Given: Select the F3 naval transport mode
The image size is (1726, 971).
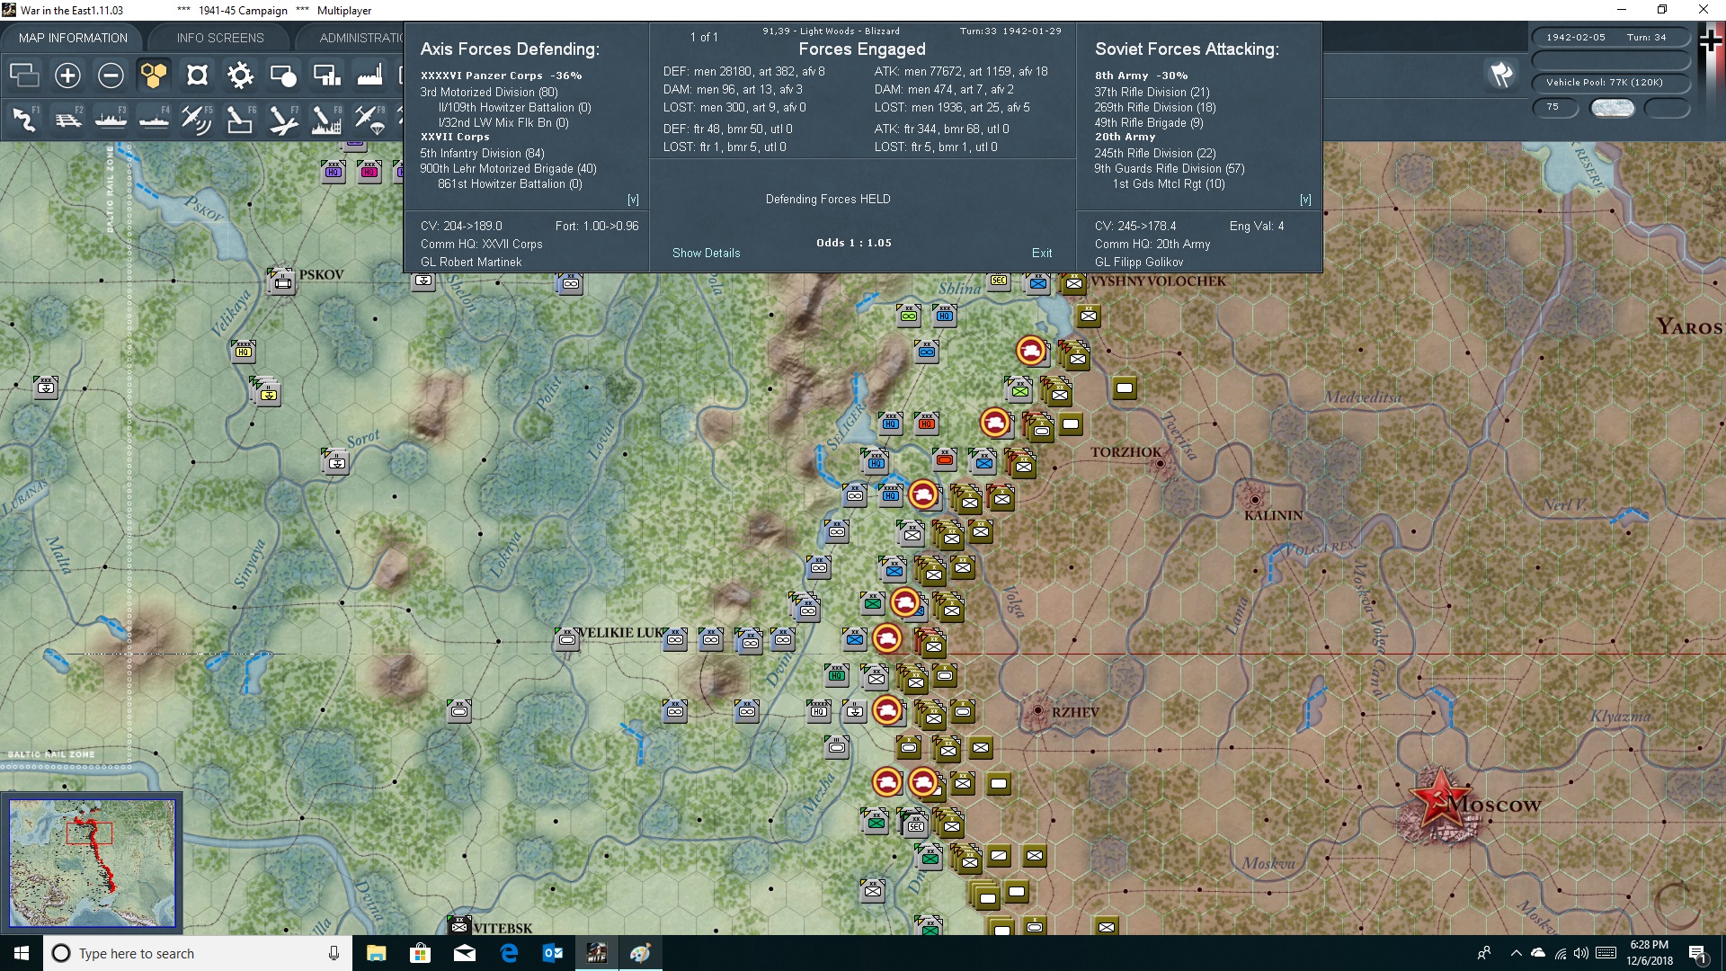Looking at the screenshot, I should tap(111, 119).
